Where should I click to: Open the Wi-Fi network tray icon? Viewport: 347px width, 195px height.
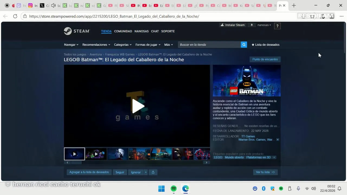pyautogui.click(x=307, y=188)
